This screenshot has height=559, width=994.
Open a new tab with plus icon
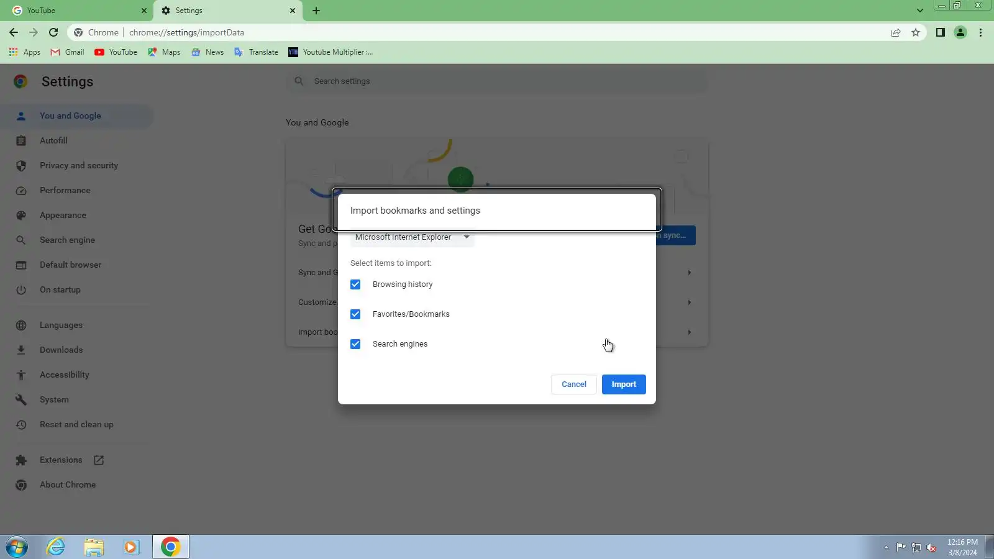pos(316,11)
